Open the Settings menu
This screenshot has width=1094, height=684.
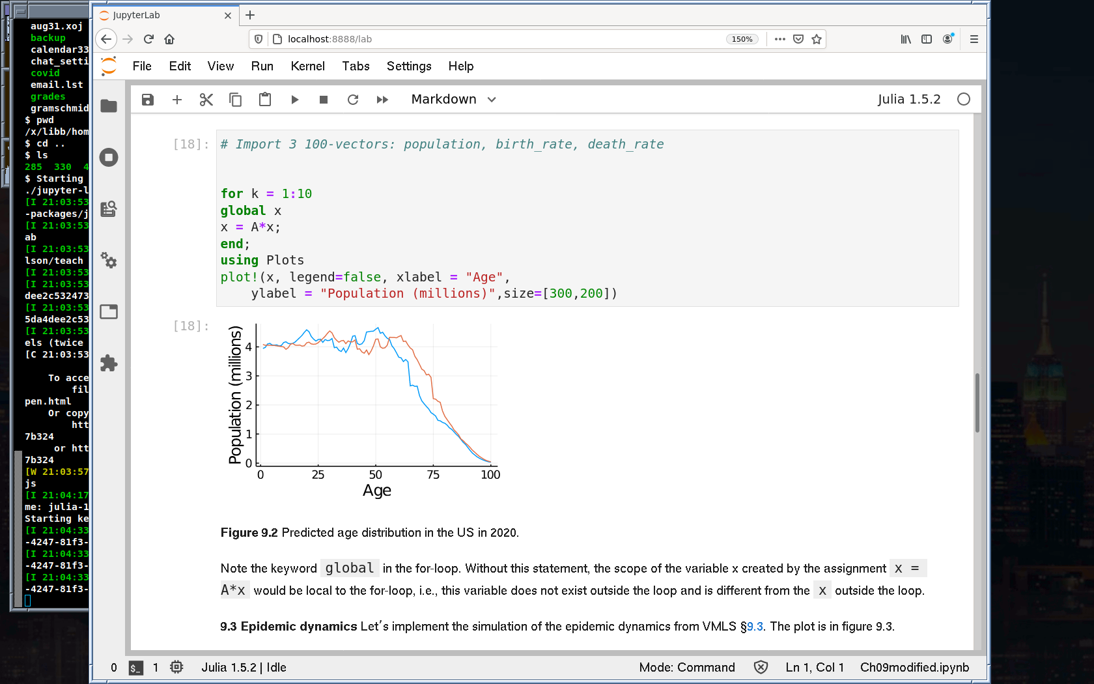point(408,66)
